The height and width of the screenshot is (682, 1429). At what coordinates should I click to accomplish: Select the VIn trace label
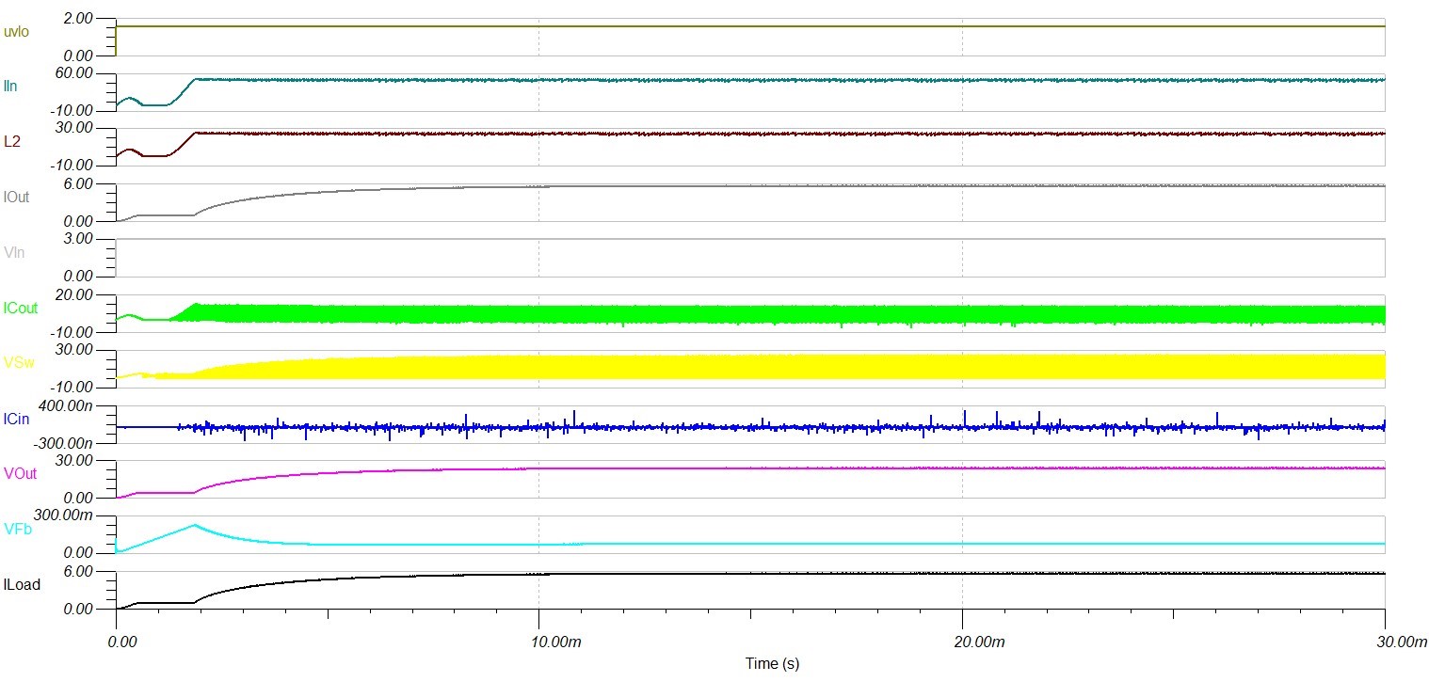(x=13, y=252)
